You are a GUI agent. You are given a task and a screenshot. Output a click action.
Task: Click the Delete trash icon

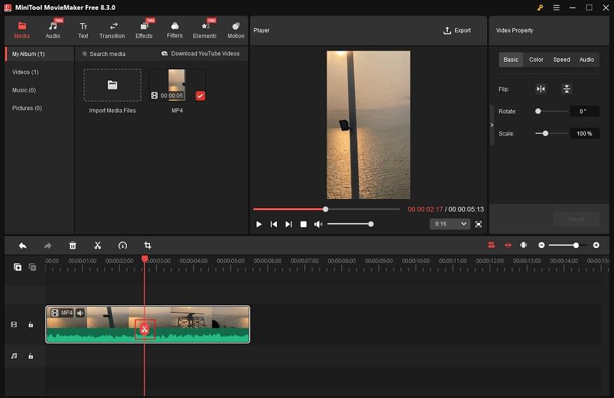72,245
